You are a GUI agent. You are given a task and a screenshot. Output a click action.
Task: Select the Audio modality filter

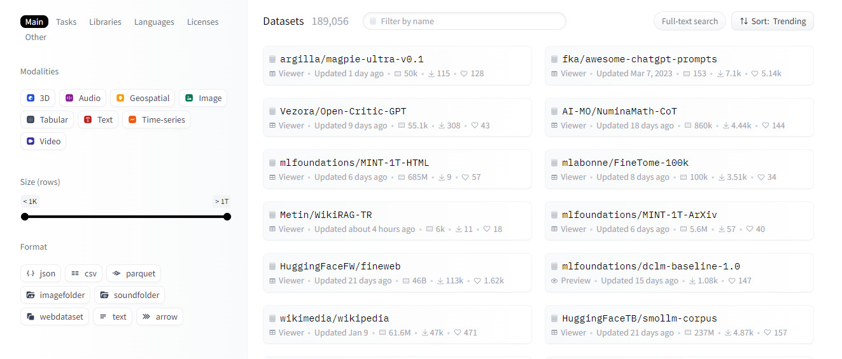pos(83,98)
